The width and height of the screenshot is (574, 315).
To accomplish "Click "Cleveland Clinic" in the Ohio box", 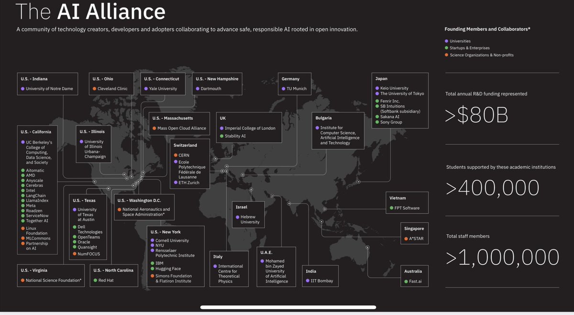I will point(113,89).
